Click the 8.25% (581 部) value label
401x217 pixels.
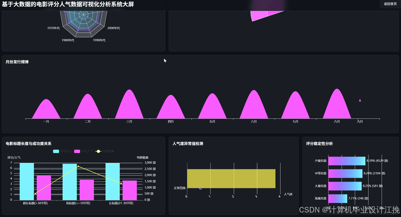373,186
